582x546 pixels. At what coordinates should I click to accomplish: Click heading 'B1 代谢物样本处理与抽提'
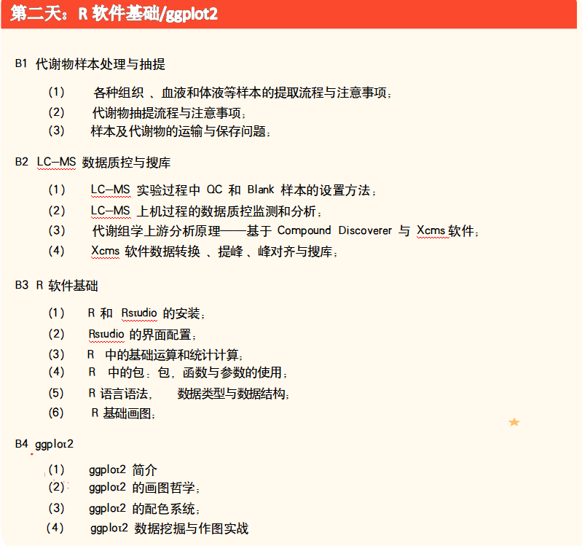90,64
